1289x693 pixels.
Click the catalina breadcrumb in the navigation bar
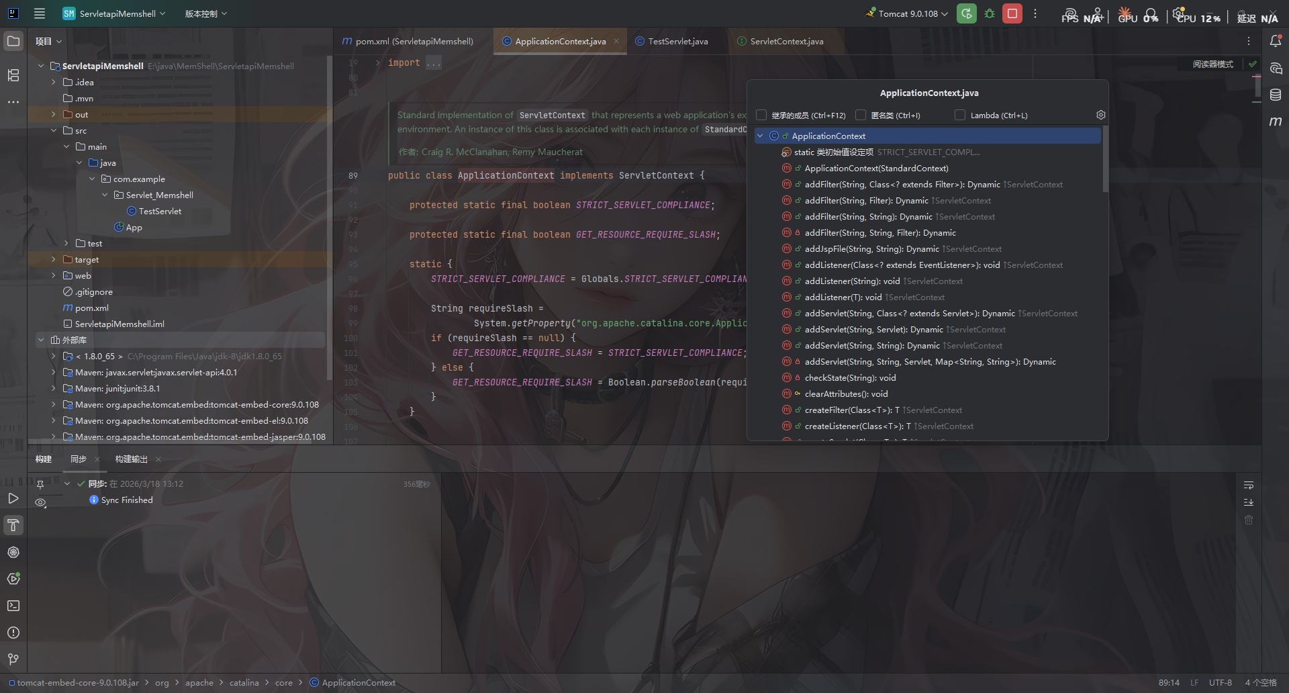244,682
